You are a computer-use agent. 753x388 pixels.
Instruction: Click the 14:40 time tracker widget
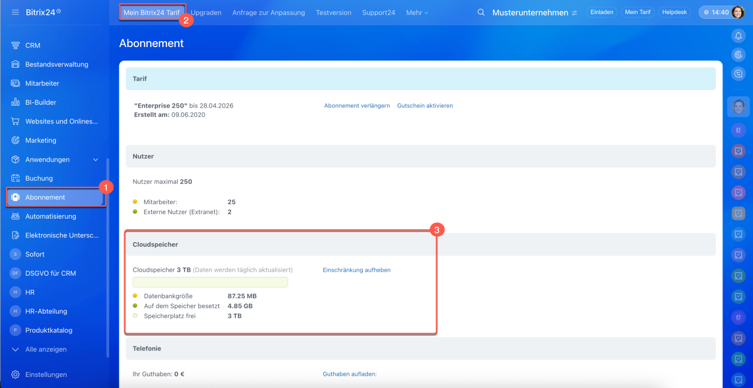pos(715,12)
